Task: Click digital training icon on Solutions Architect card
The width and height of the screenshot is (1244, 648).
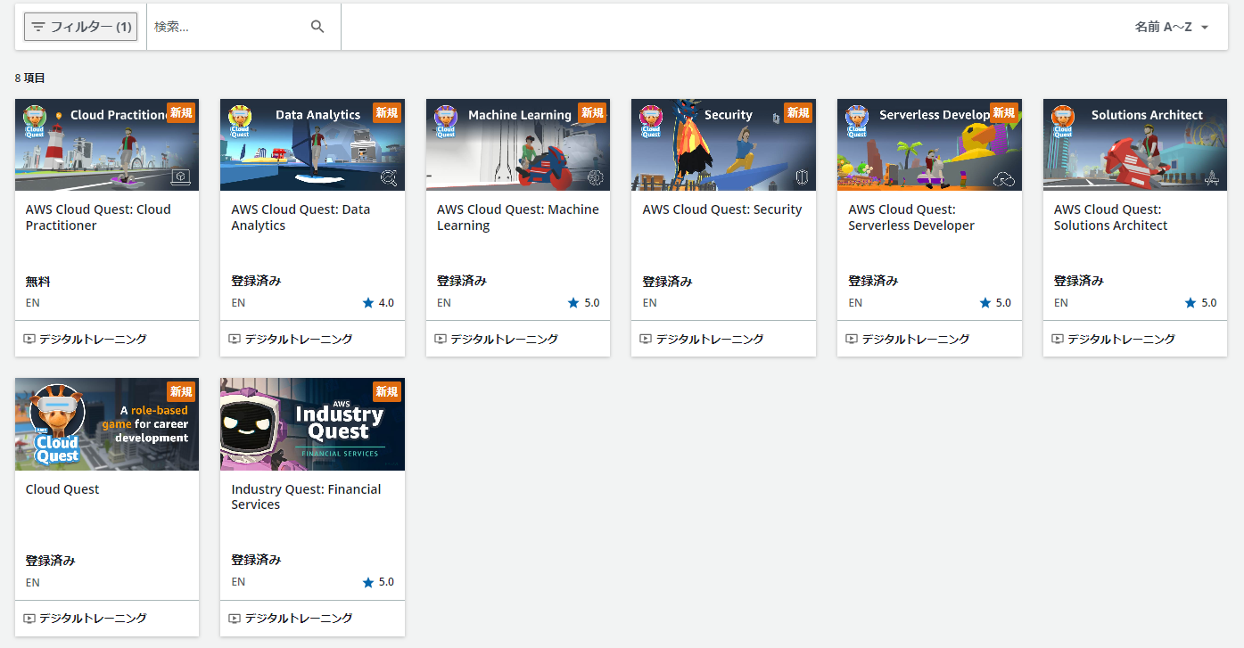Action: 1058,339
